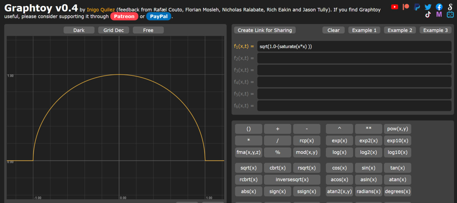The width and height of the screenshot is (457, 203).
Task: Insert ssign(x) function
Action: [307, 191]
